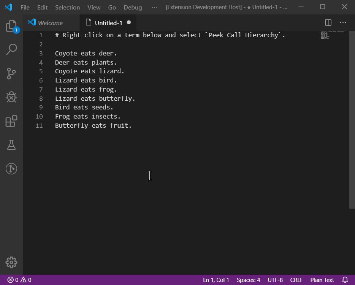Open the Debug view with bug icon
Viewport: 355px width, 285px height.
tap(11, 97)
